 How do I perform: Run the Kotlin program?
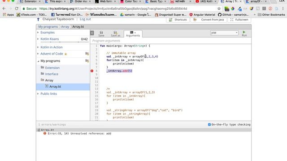244,34
